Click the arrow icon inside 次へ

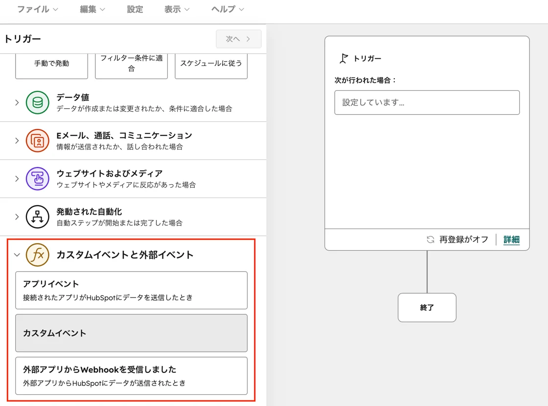click(x=248, y=39)
